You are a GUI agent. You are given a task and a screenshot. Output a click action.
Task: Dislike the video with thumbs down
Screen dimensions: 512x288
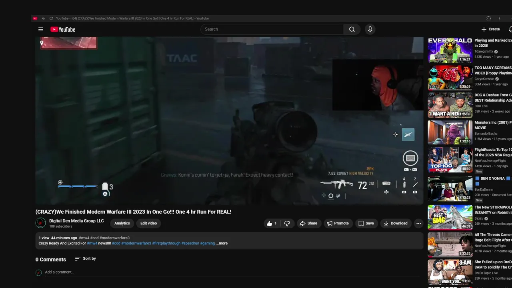point(287,224)
